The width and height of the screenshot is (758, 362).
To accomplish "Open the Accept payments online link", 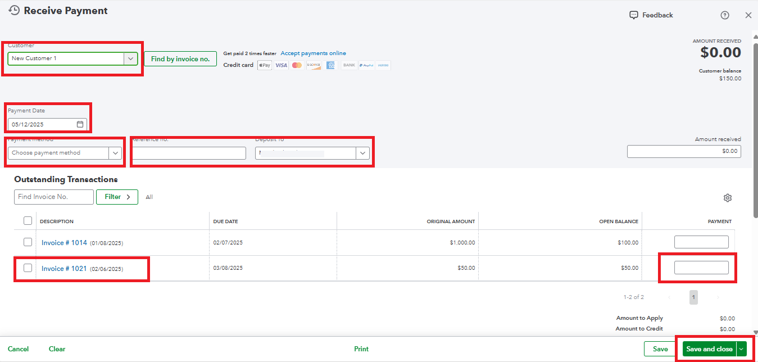I will coord(313,53).
